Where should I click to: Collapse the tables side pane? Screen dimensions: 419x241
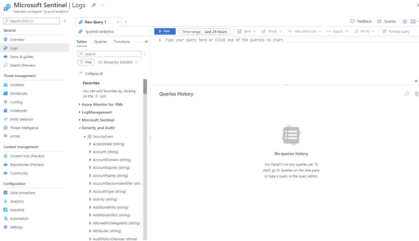pos(146,42)
